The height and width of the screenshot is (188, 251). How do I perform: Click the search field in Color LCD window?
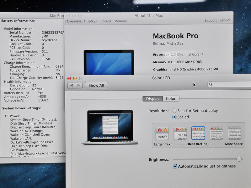tap(229, 84)
